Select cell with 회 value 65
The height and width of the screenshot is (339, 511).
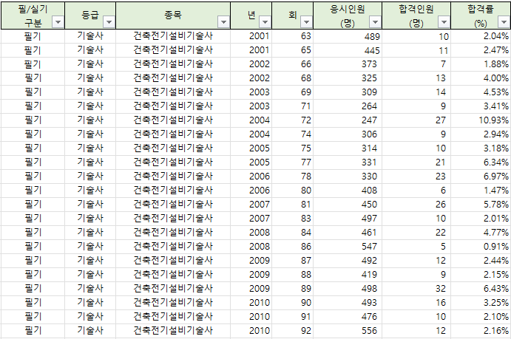[x=293, y=50]
